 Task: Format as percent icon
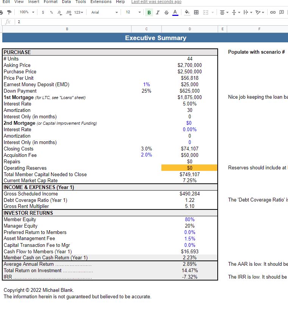pos(51,12)
